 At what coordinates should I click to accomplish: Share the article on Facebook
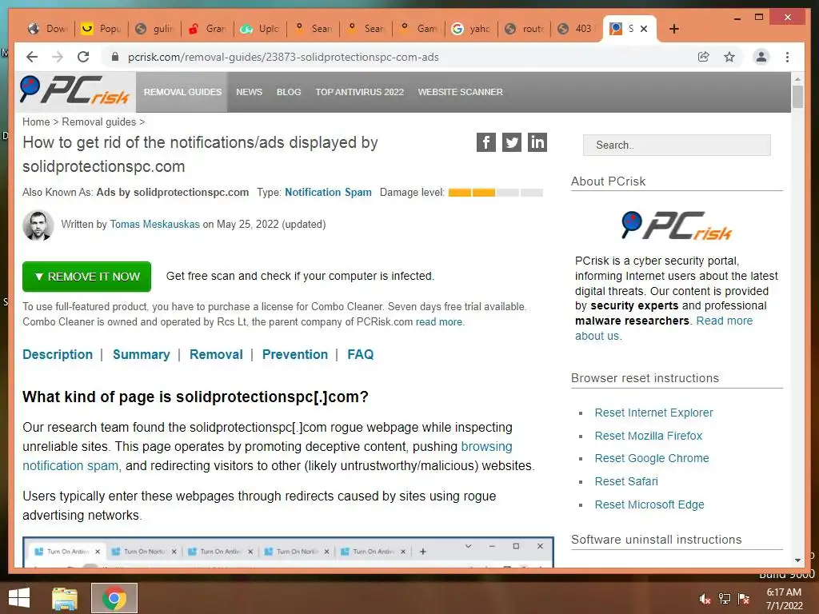pos(485,142)
